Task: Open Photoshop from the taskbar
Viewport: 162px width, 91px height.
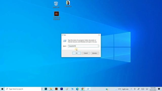Action: click(46, 89)
